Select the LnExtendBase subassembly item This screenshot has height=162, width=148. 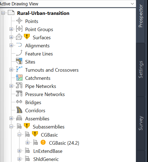coord(48,151)
